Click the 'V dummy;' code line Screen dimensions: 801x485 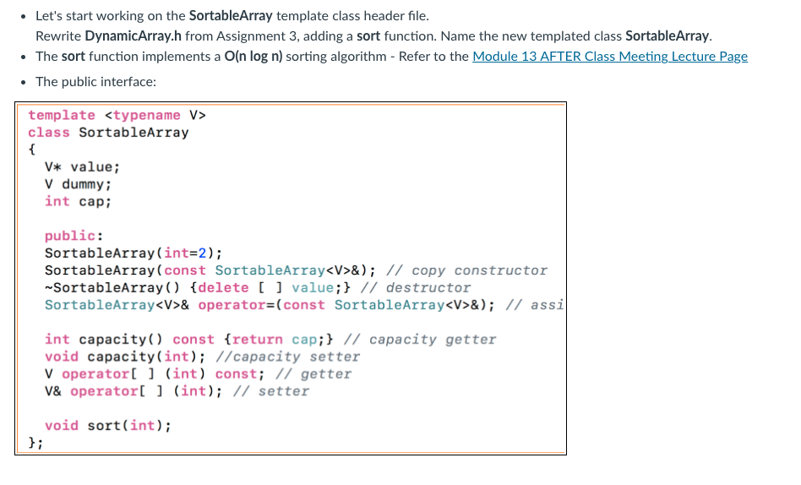click(x=78, y=184)
